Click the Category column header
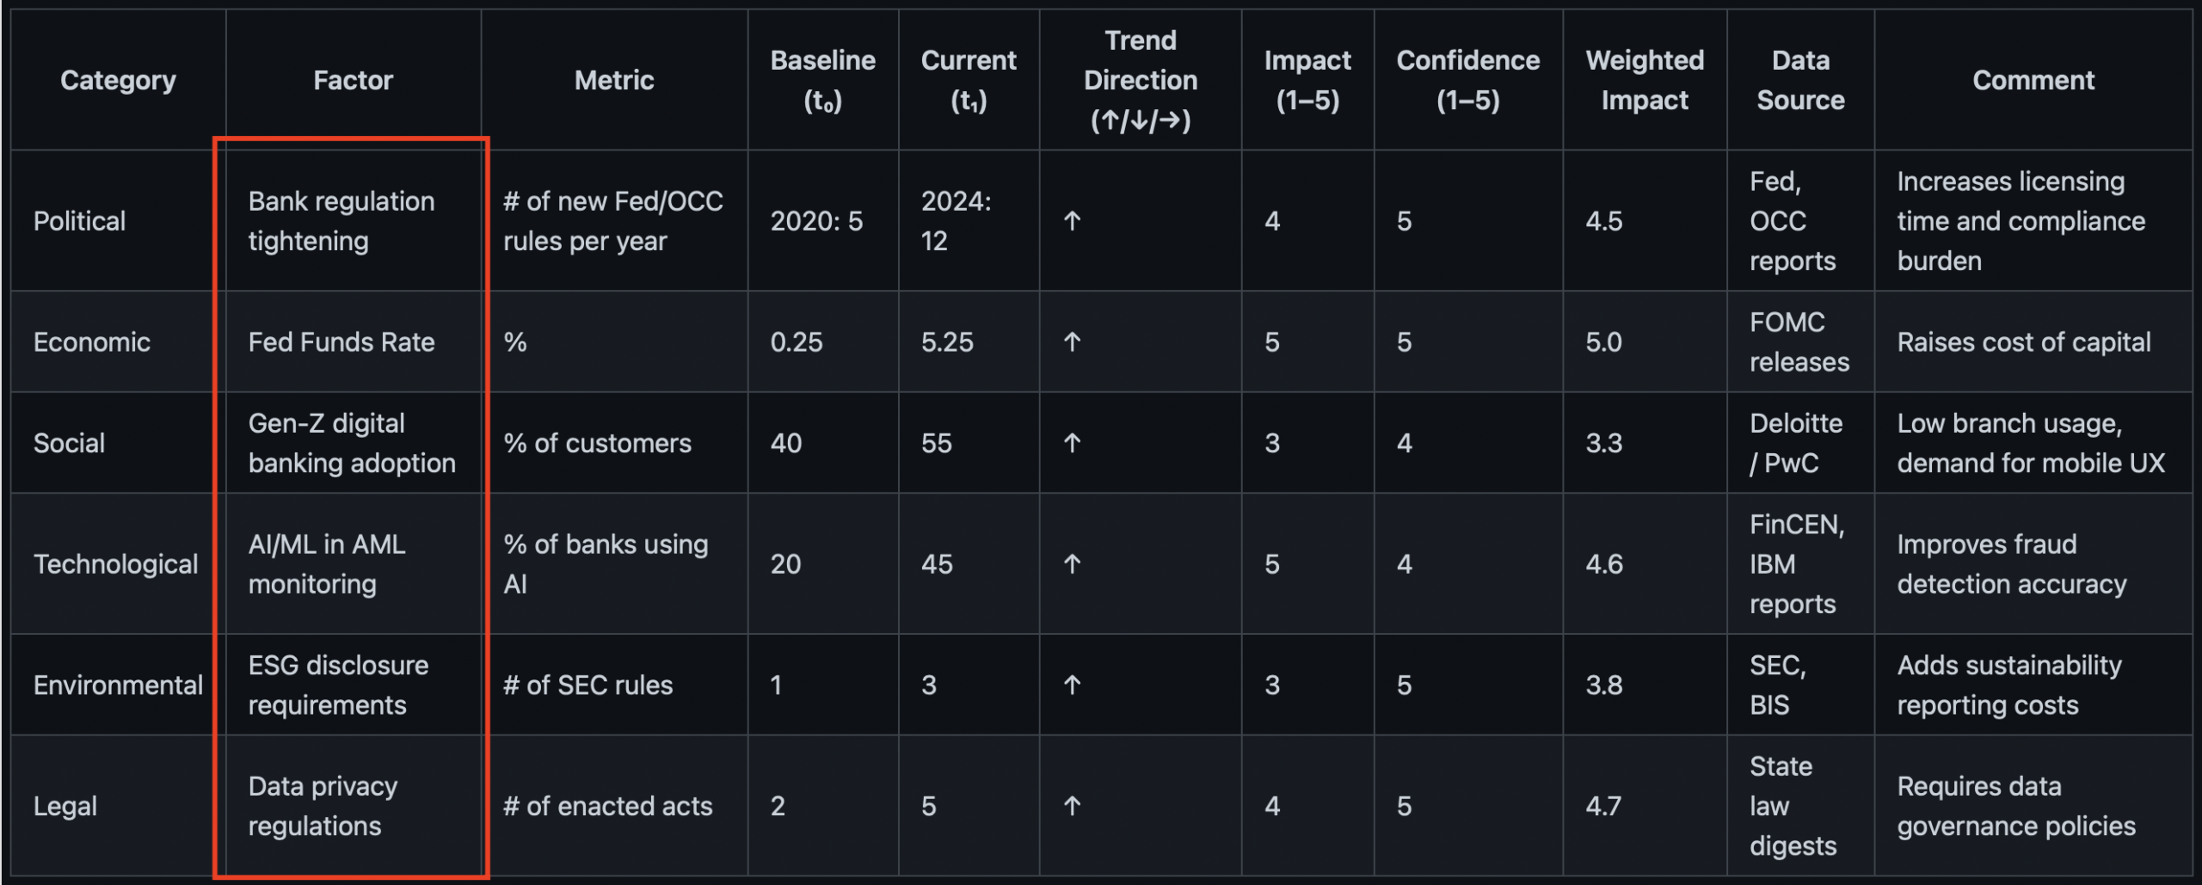The width and height of the screenshot is (2202, 885). pos(118,80)
